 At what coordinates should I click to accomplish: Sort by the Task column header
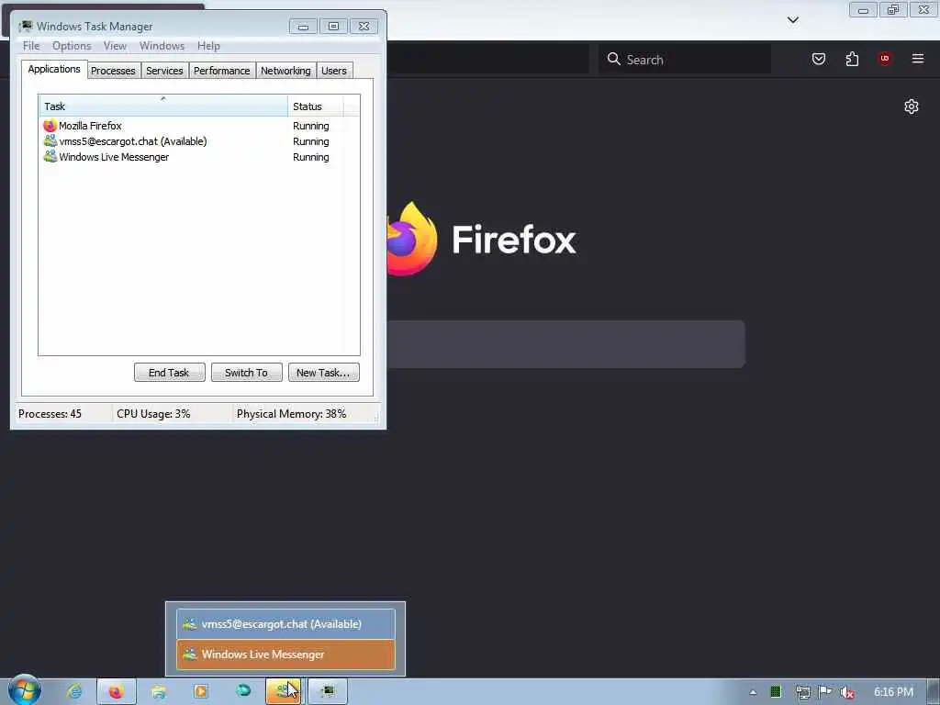click(x=163, y=106)
